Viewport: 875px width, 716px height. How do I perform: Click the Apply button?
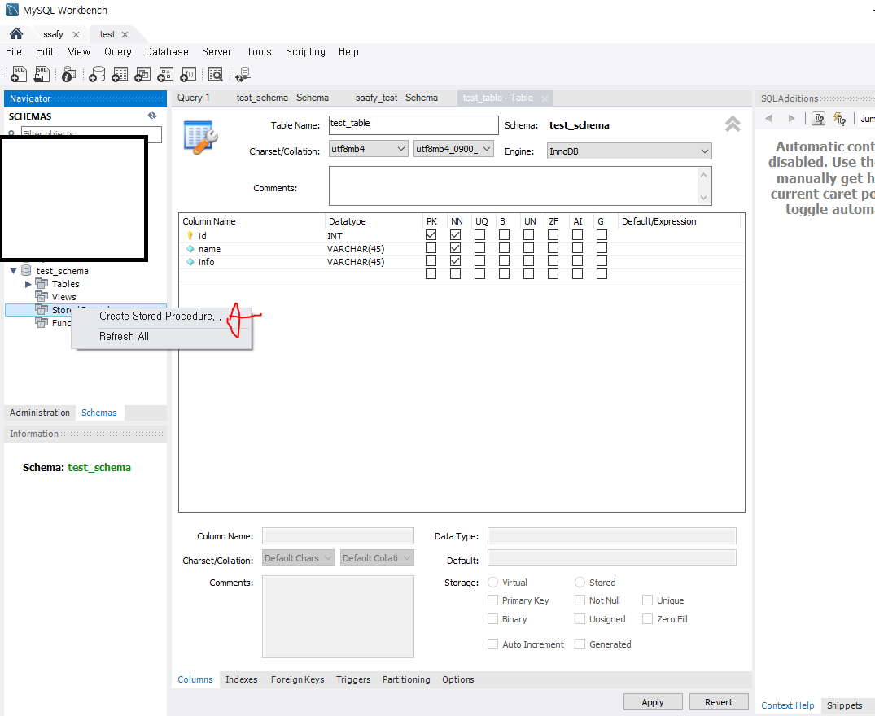tap(653, 702)
